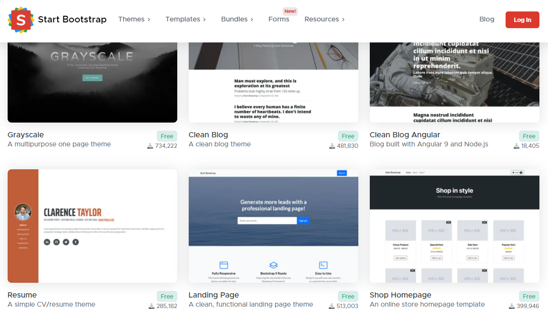
Task: Open the Start Bootstrap home text link
Action: 72,19
